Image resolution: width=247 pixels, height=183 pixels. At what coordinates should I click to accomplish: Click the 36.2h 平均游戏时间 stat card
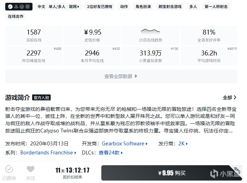click(x=209, y=56)
